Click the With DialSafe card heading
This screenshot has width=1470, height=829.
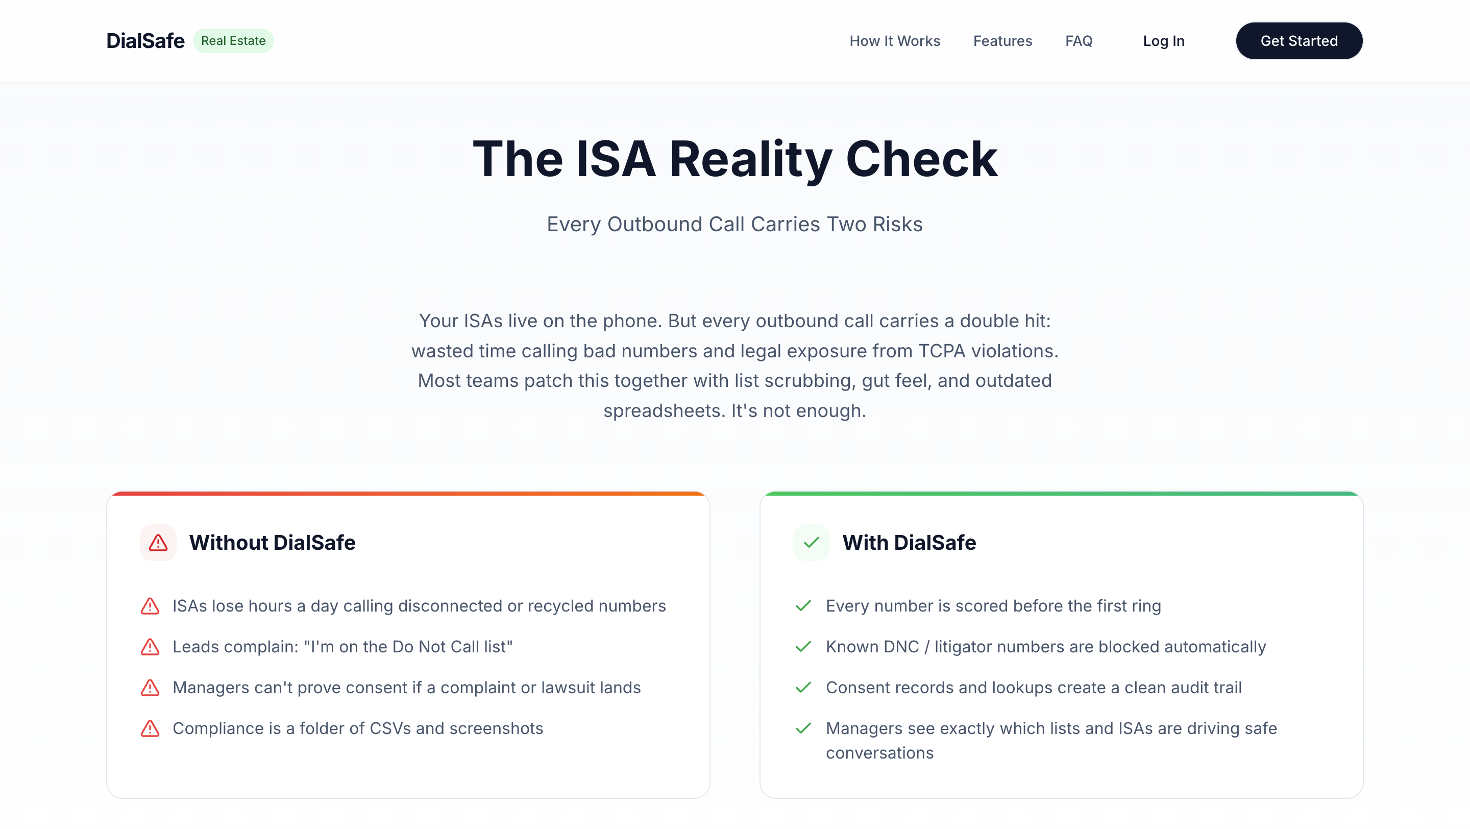(x=910, y=543)
